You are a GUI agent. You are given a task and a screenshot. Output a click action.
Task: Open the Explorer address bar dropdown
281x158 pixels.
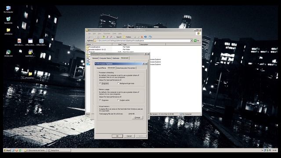click(191, 41)
